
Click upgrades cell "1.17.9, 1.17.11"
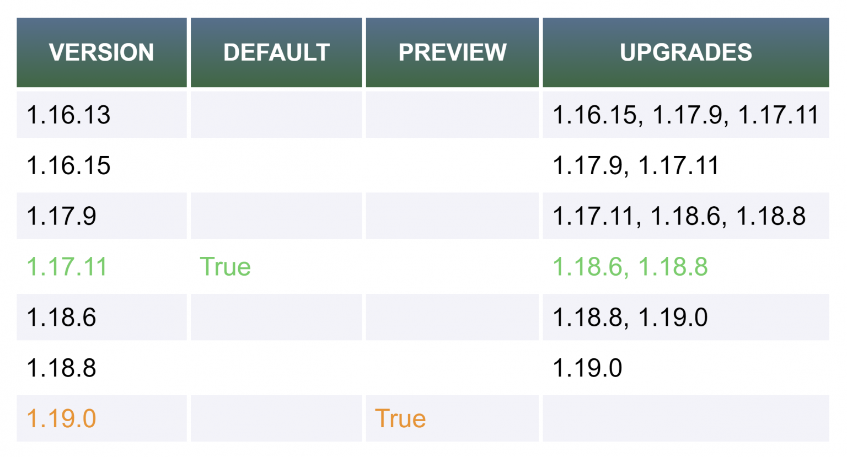pos(636,166)
